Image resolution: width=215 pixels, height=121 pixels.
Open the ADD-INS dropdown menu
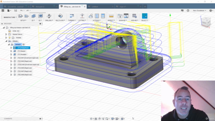[x=134, y=20]
